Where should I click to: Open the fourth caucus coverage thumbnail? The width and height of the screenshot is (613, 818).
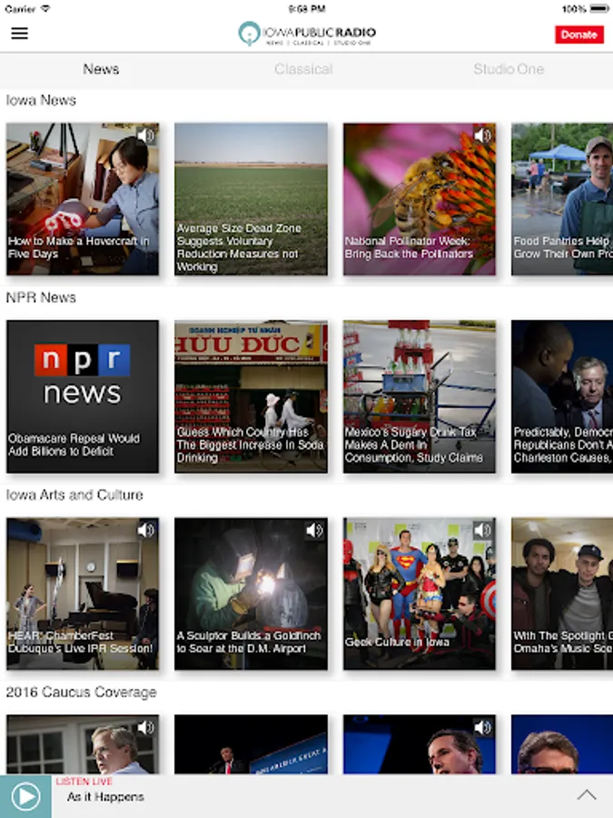pyautogui.click(x=562, y=744)
